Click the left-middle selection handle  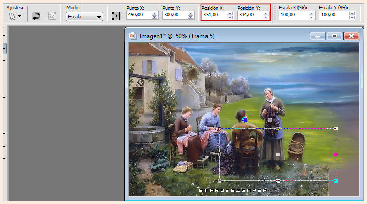tap(219, 154)
